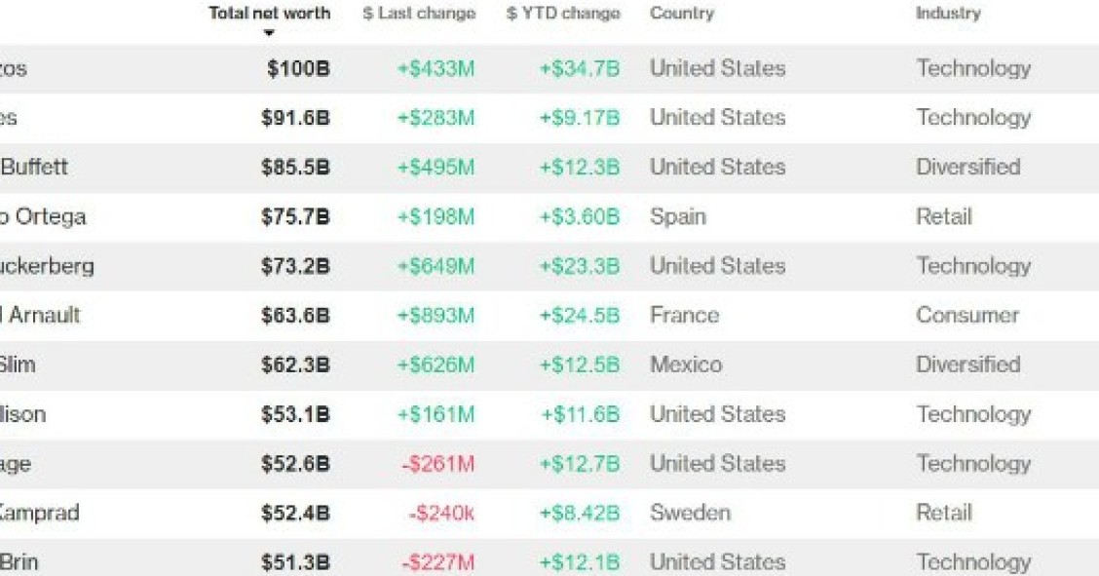
Task: Select Ellison's $53.1B net worth value
Action: (x=295, y=413)
